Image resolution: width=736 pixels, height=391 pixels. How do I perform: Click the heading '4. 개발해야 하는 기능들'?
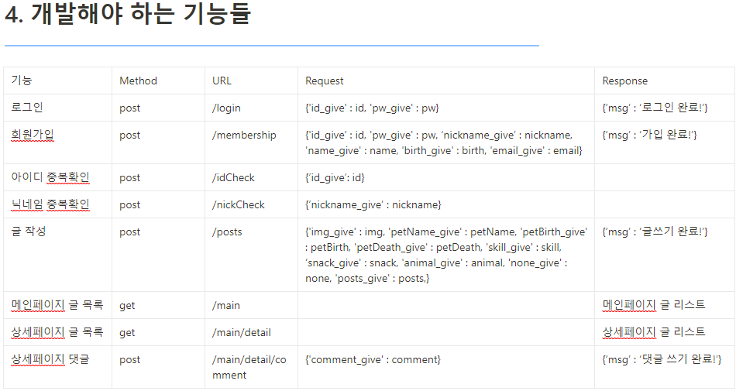[128, 13]
